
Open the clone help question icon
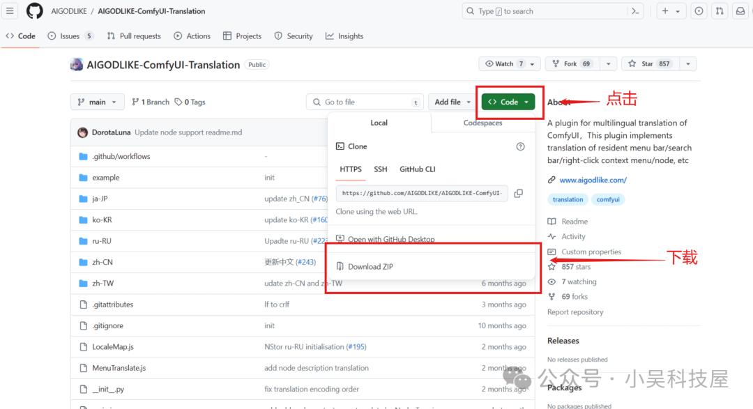pos(520,146)
